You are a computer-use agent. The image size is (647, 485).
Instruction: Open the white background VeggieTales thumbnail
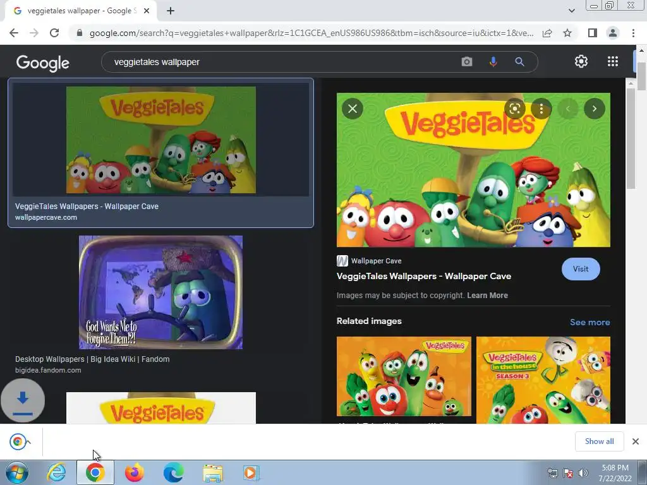point(161,408)
